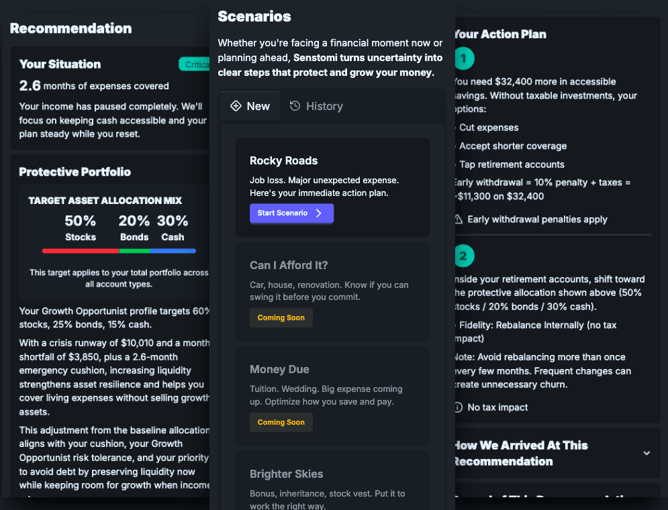Click the arrow chevron inside Start Scenario
This screenshot has height=510, width=668.
pyautogui.click(x=319, y=213)
